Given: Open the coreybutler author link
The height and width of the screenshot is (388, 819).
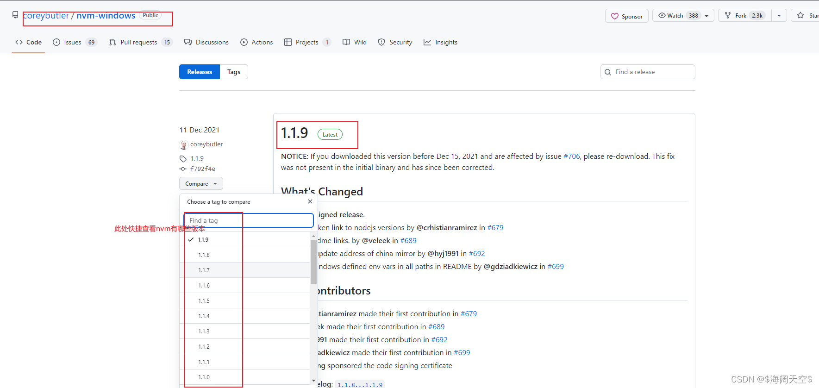Looking at the screenshot, I should point(206,144).
